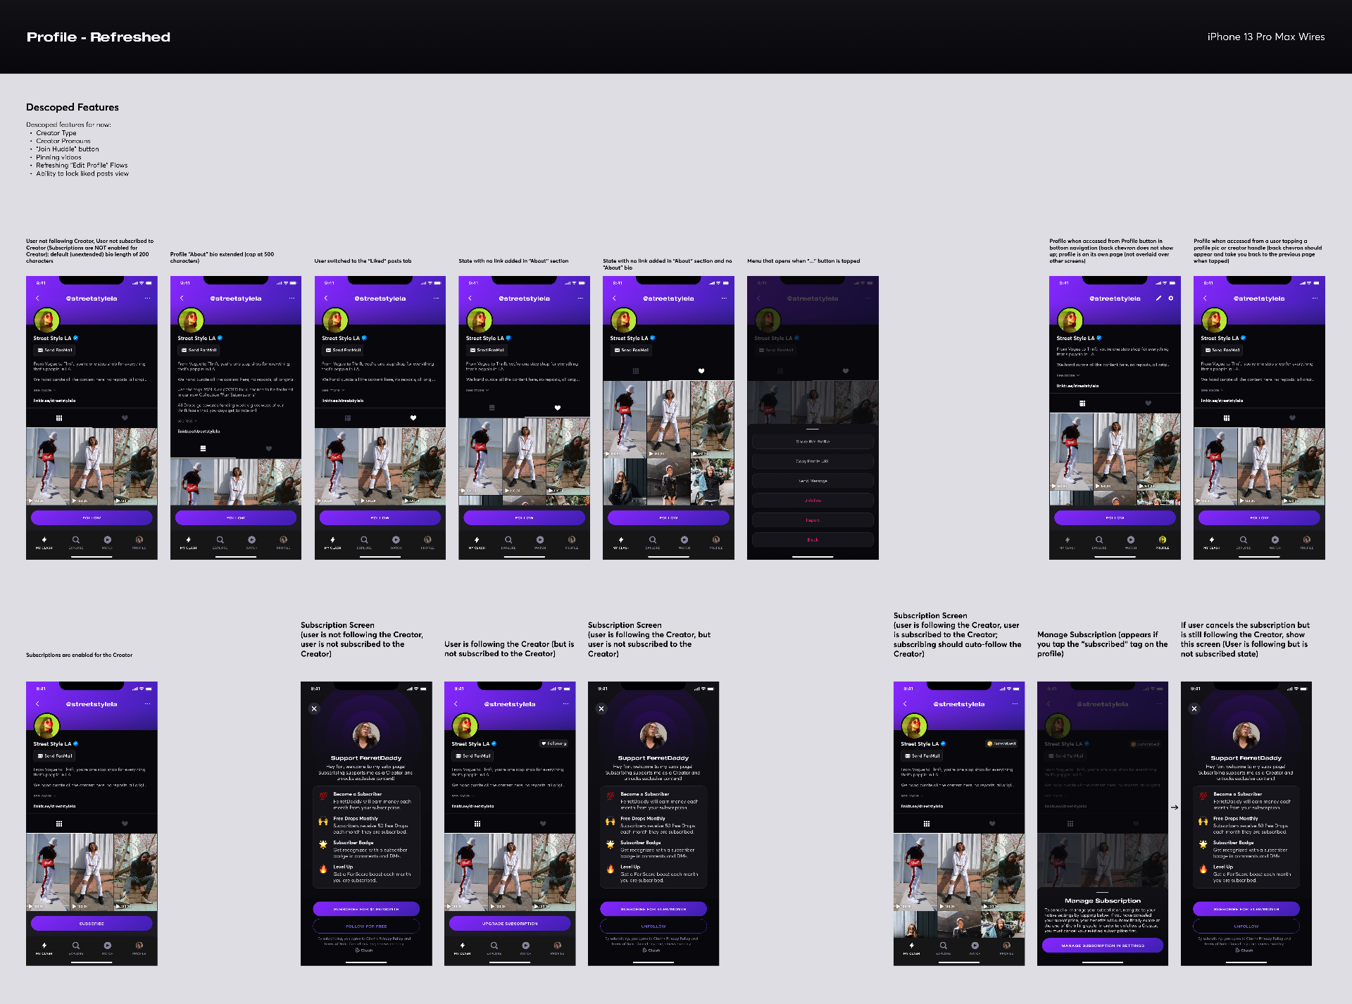This screenshot has width=1352, height=1004.
Task: Select heart liked tab in Subscribe-button mockup
Action: click(x=125, y=824)
